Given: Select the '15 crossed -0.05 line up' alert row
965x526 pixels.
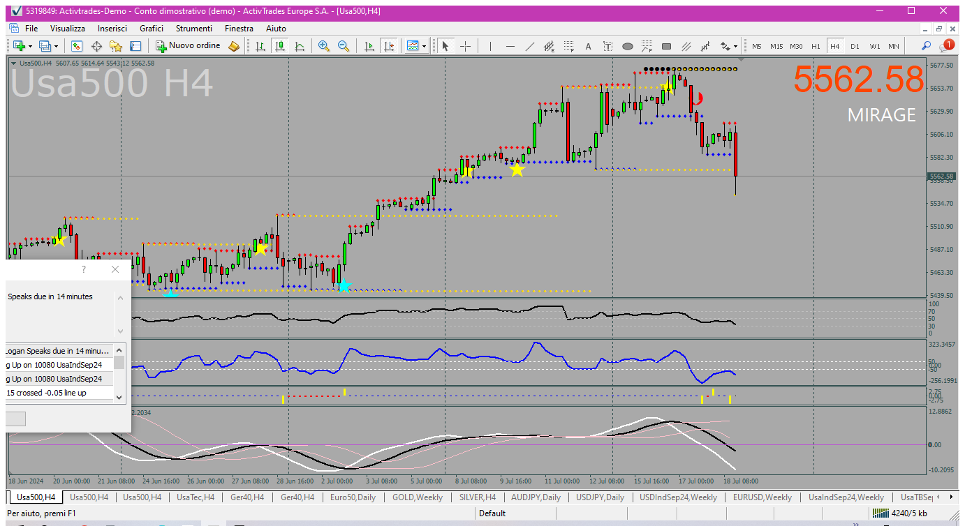Looking at the screenshot, I should [x=59, y=393].
